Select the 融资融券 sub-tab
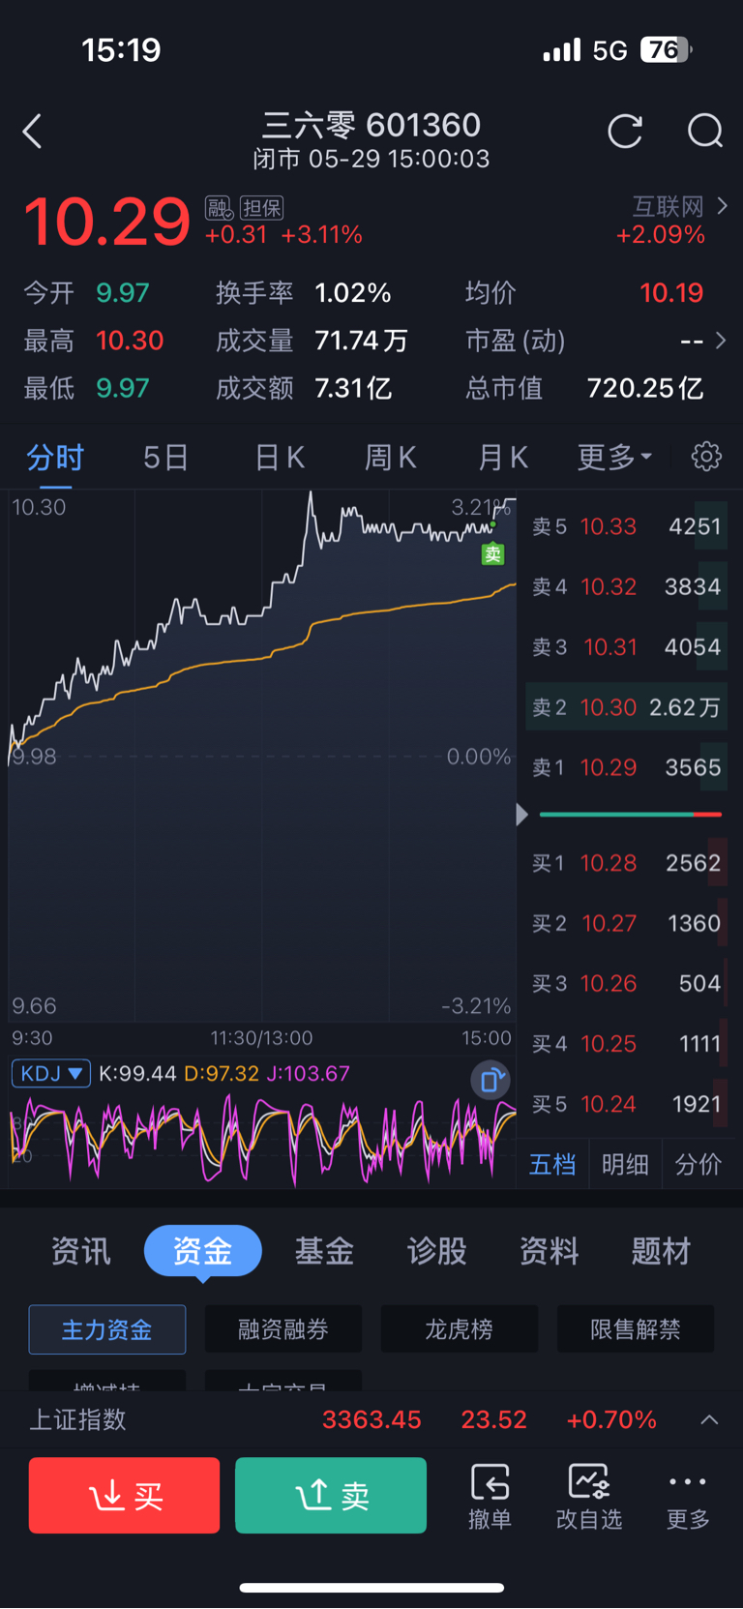 pos(283,1329)
